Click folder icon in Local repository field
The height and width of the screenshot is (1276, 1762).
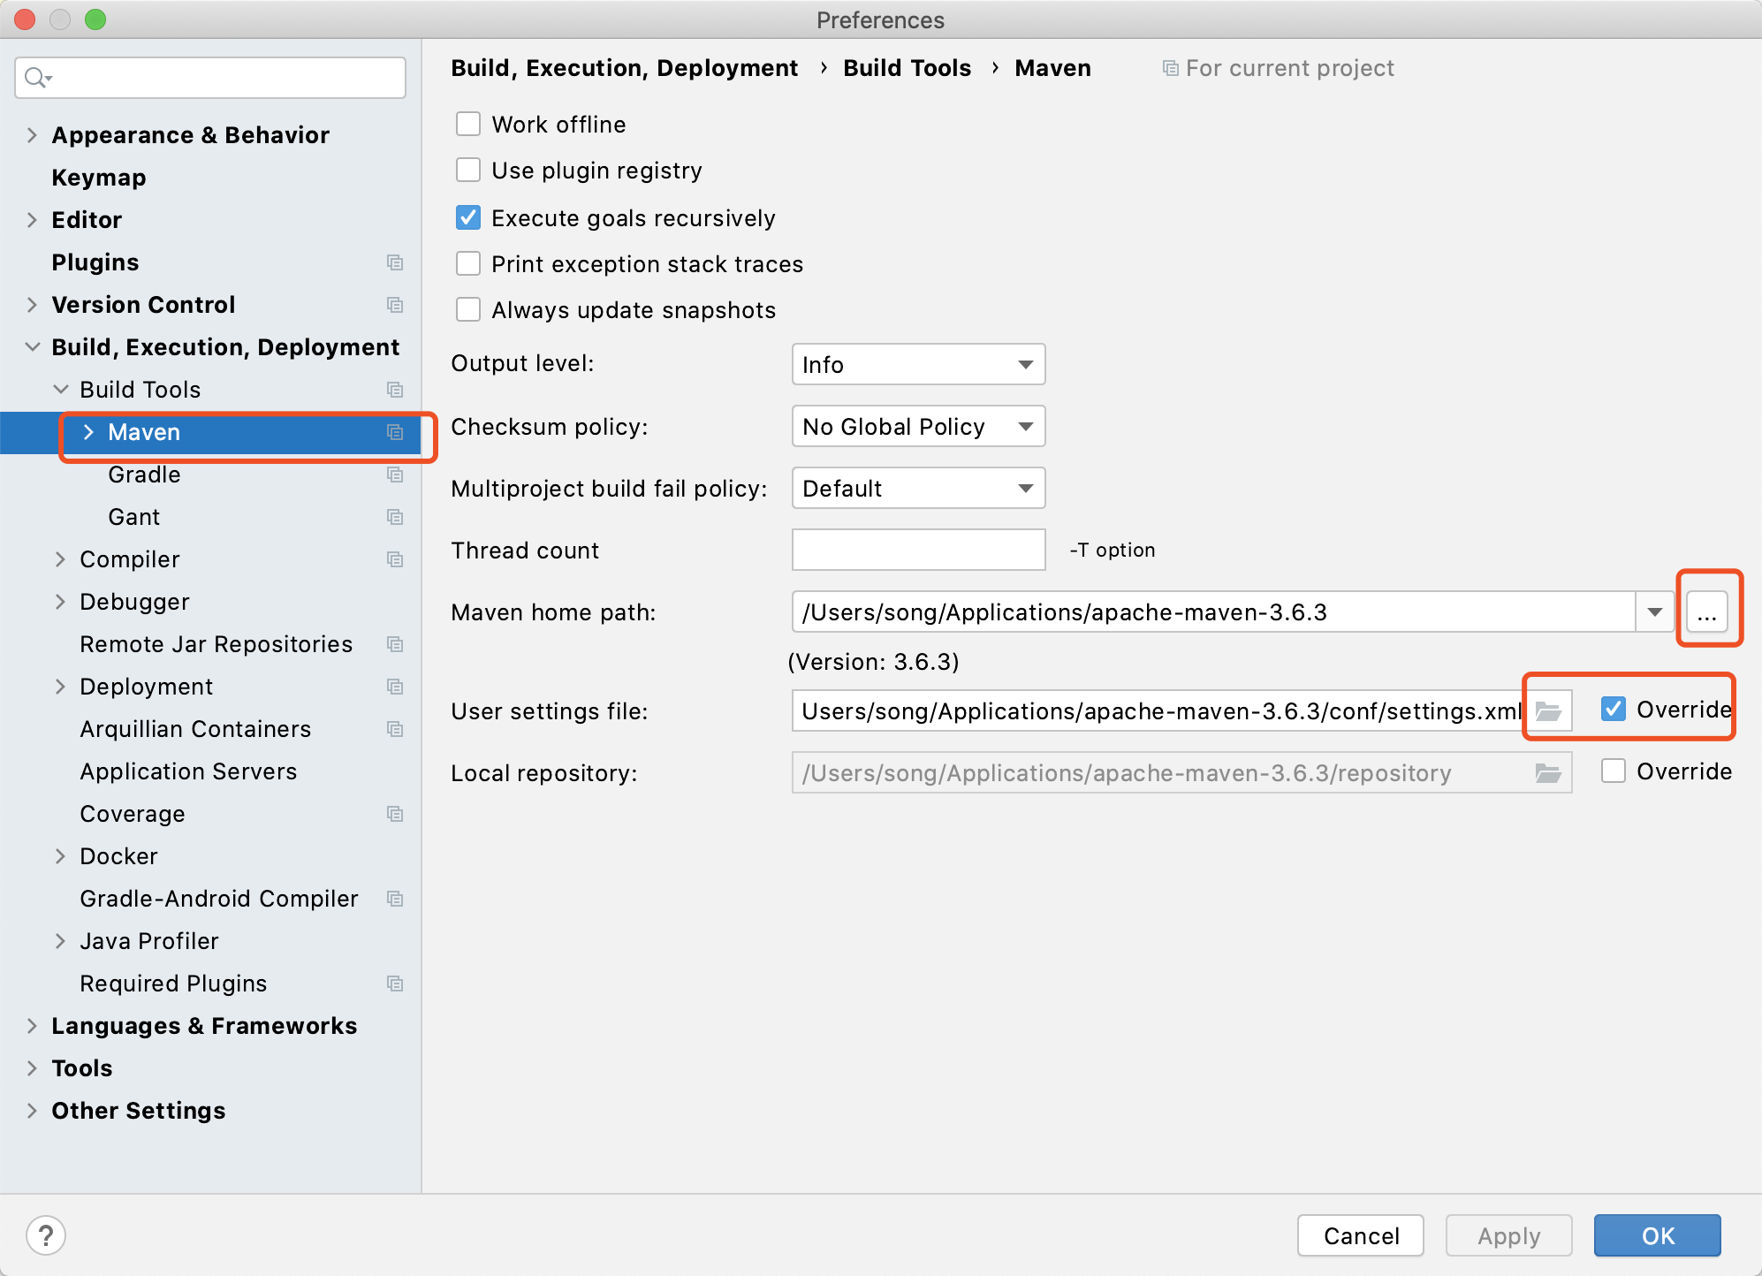(x=1548, y=773)
